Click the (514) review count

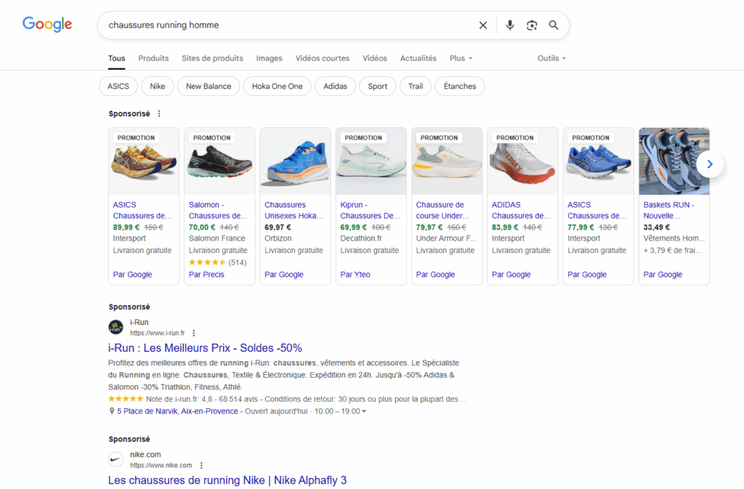pos(238,262)
